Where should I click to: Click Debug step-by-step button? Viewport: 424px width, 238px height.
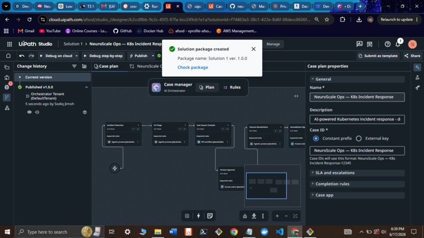tap(103, 56)
